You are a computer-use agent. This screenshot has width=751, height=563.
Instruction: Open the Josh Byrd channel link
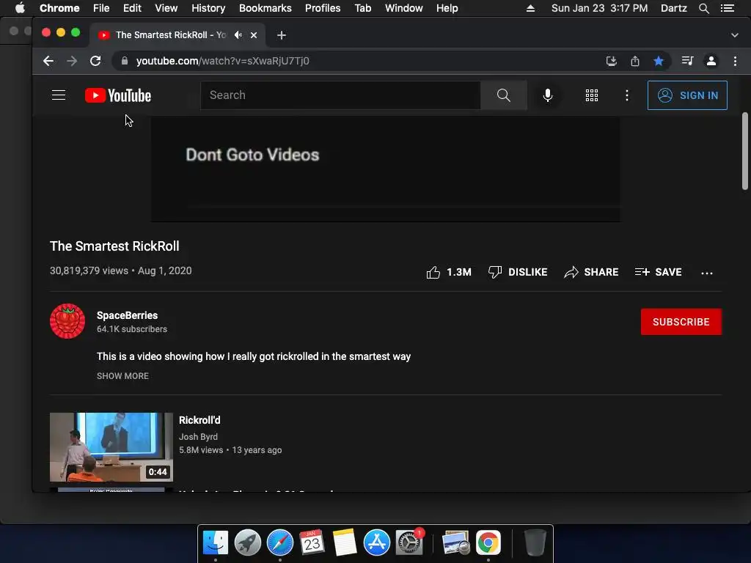coord(198,437)
